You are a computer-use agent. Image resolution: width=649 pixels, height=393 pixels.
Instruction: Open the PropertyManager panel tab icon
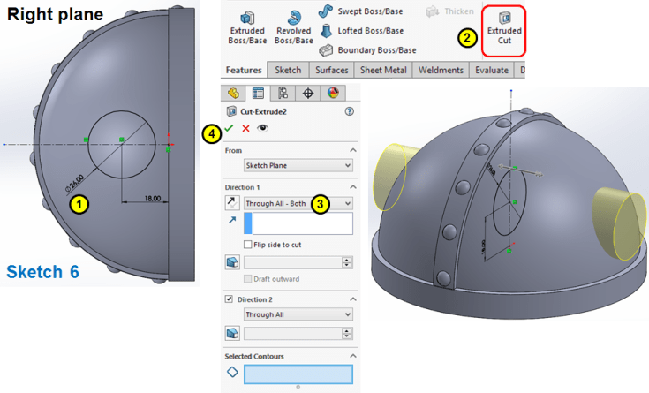(x=258, y=93)
